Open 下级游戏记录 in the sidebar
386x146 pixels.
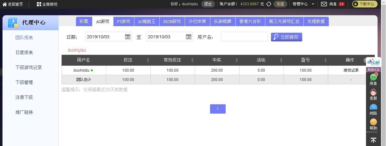[28, 67]
